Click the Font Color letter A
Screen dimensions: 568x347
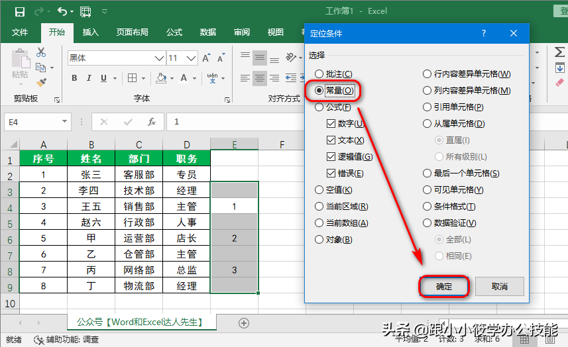pyautogui.click(x=184, y=77)
